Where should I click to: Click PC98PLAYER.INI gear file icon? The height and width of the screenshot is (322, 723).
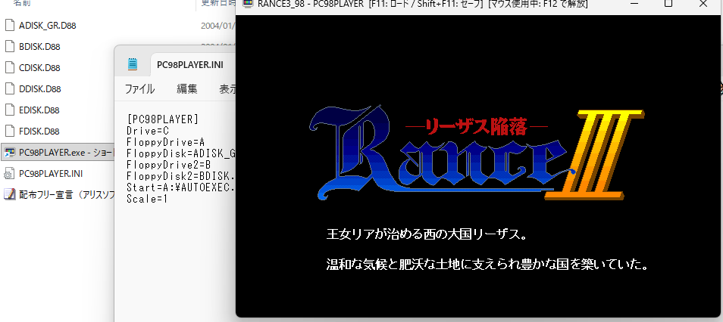coord(10,173)
